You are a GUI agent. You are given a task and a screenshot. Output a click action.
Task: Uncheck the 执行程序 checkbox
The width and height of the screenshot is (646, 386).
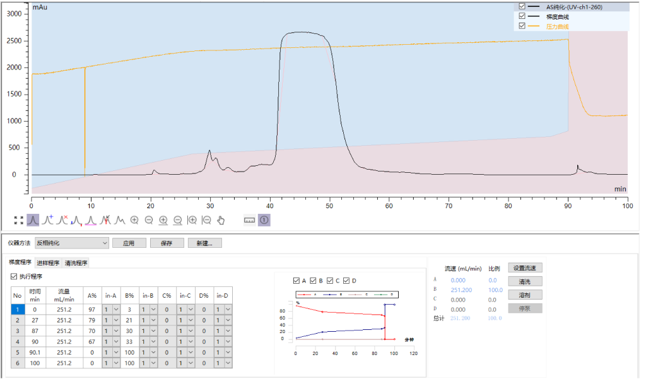coord(15,276)
